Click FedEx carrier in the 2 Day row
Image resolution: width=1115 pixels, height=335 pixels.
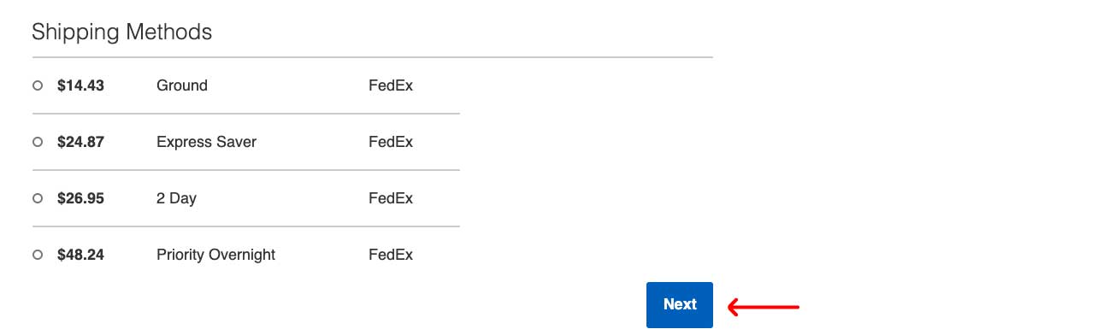coord(391,198)
